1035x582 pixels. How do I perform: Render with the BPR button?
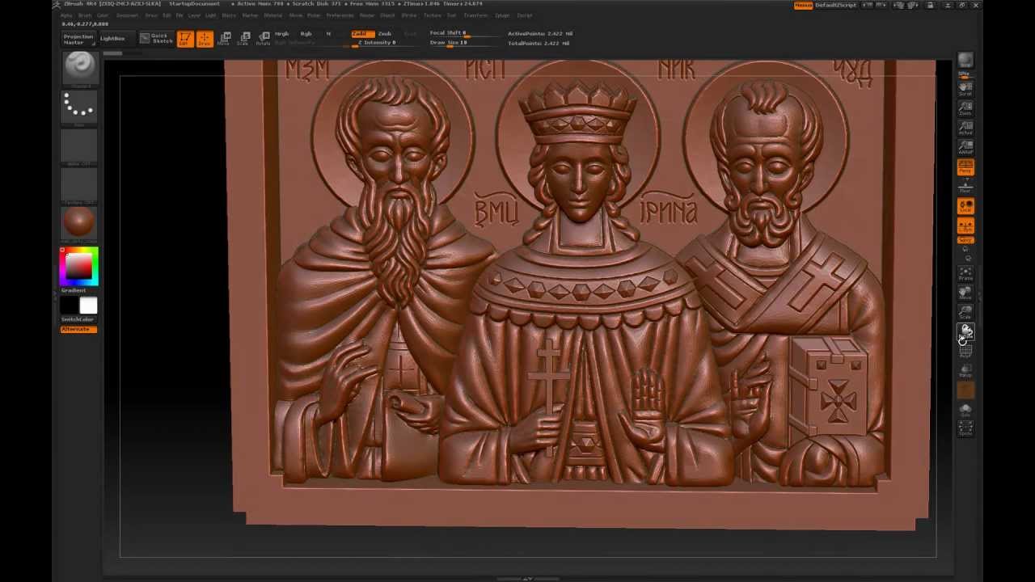pyautogui.click(x=965, y=60)
